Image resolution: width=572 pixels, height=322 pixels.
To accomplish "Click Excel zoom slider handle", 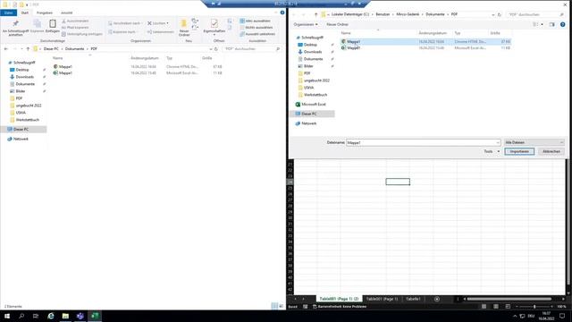I will coord(534,306).
